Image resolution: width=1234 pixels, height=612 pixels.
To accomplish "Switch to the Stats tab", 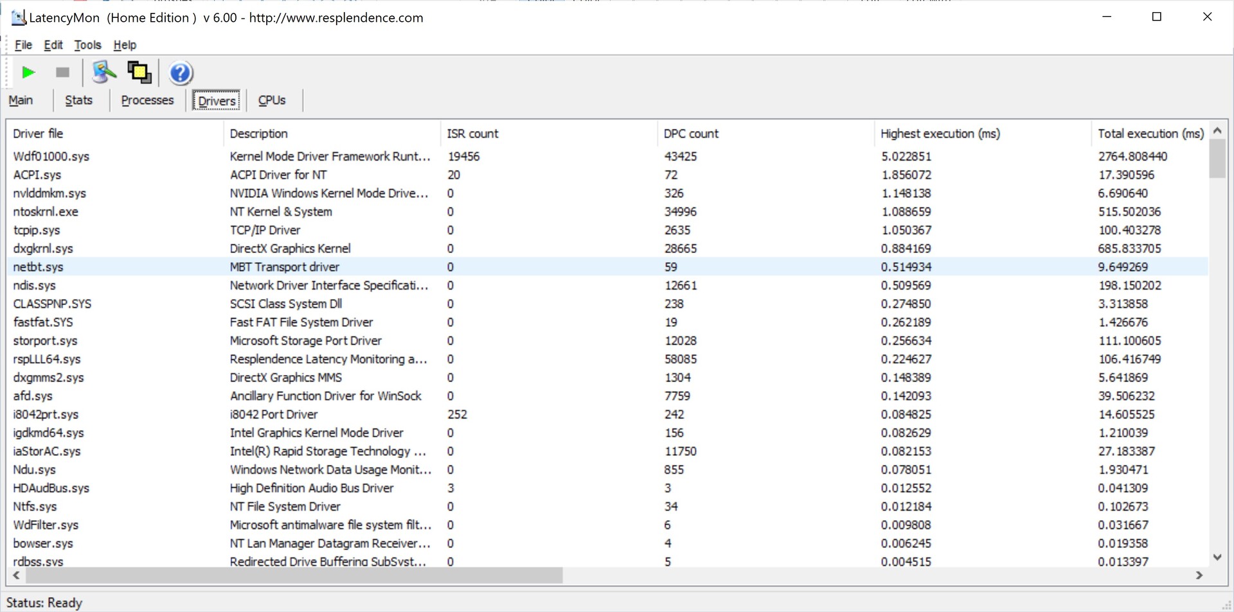I will [78, 100].
